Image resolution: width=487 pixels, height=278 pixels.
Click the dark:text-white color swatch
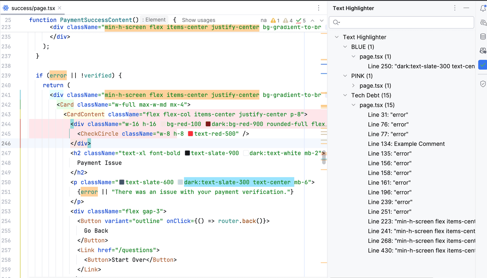pyautogui.click(x=246, y=153)
